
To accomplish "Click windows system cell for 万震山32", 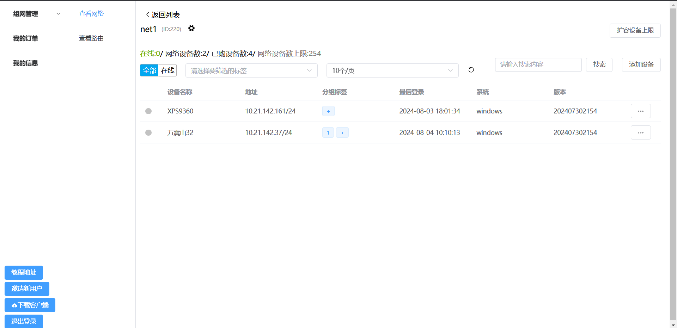I will pyautogui.click(x=489, y=132).
